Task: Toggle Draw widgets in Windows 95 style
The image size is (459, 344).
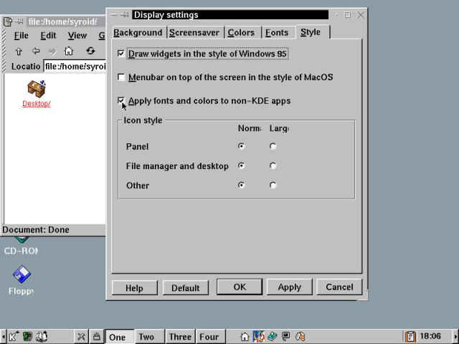Action: (121, 54)
